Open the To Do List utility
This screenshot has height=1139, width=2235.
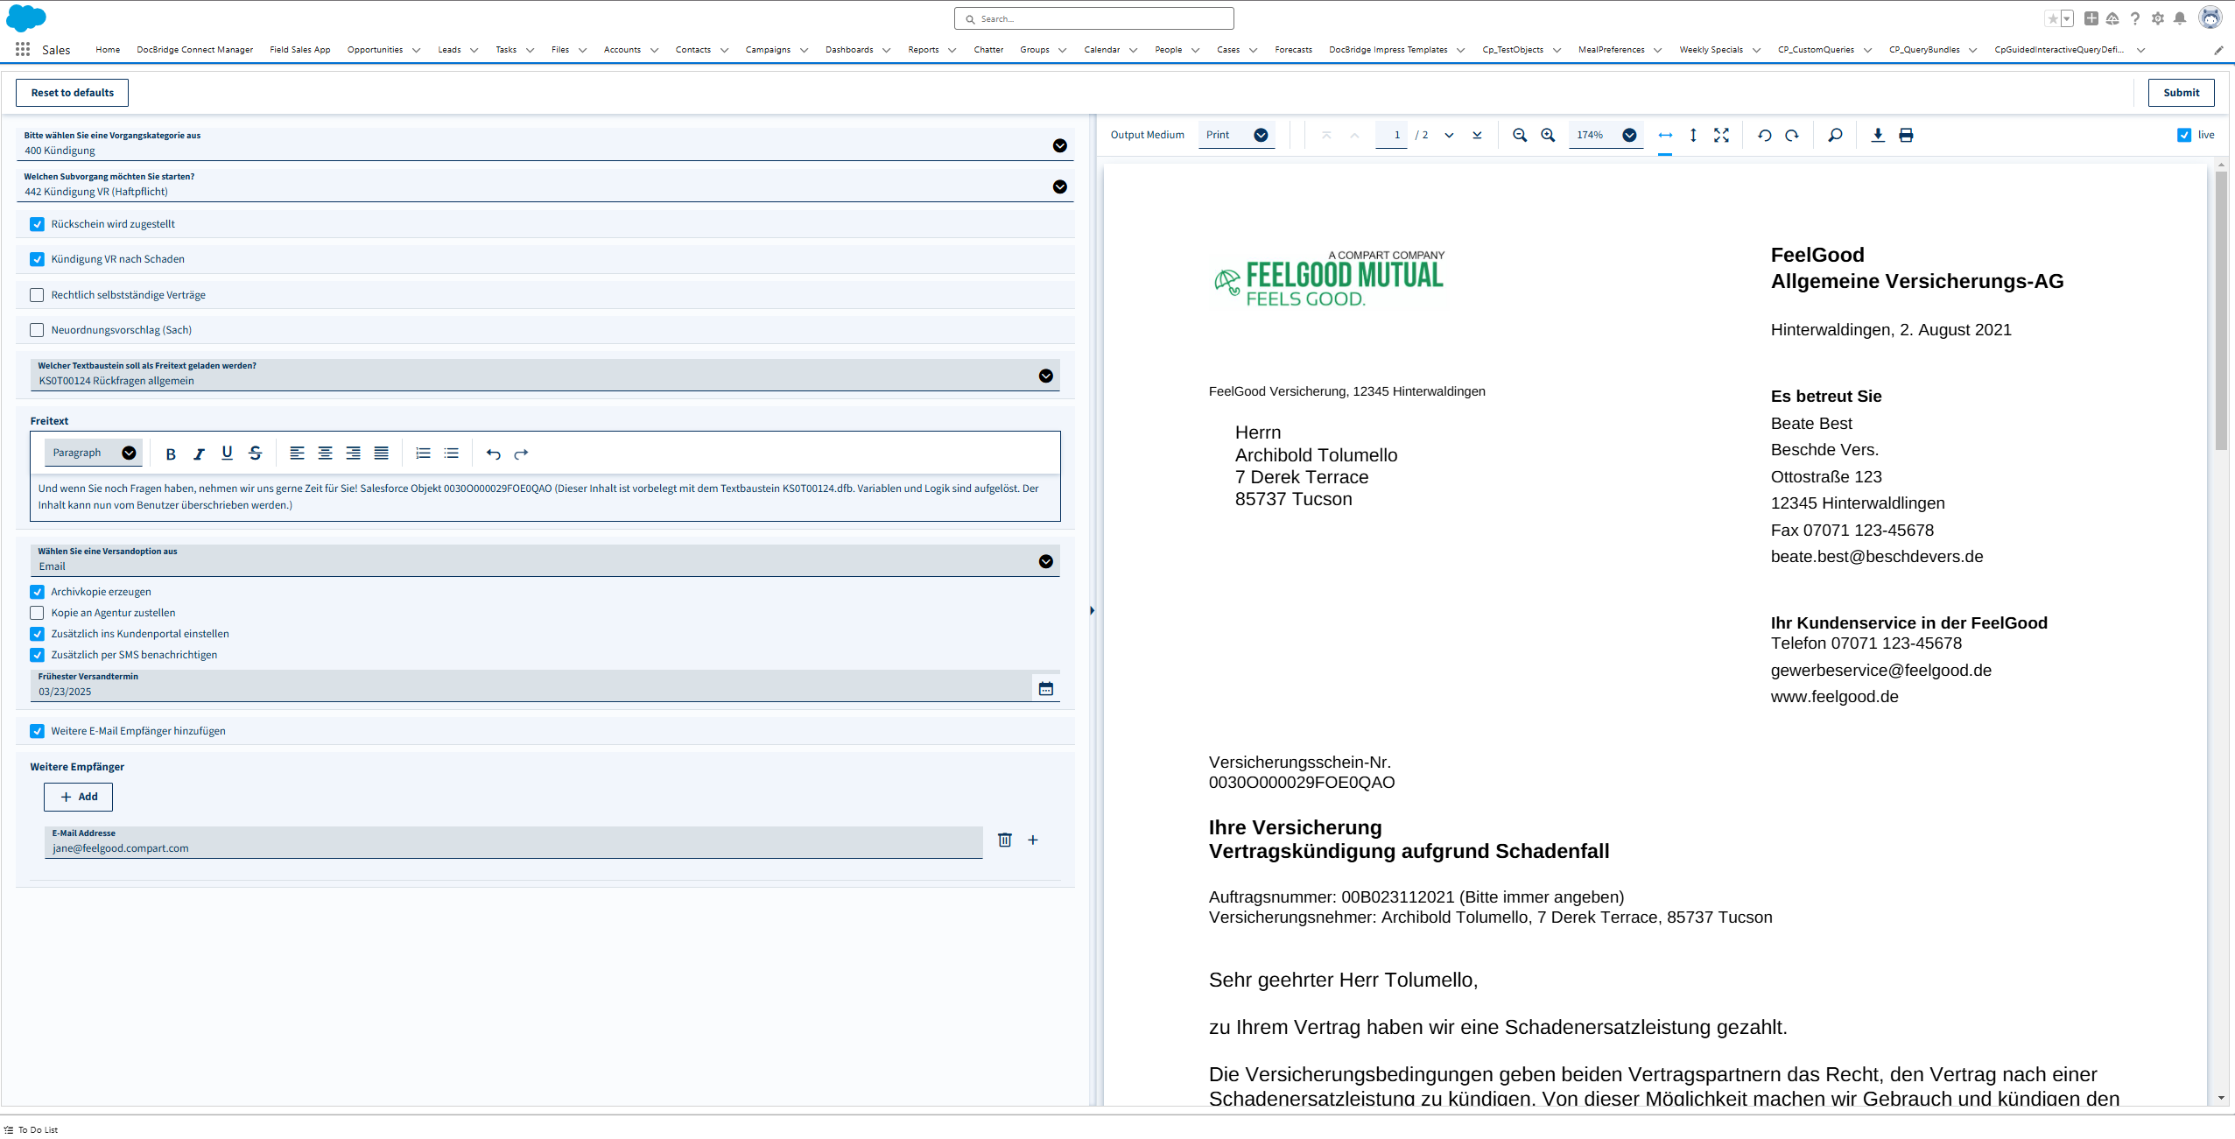coord(32,1129)
